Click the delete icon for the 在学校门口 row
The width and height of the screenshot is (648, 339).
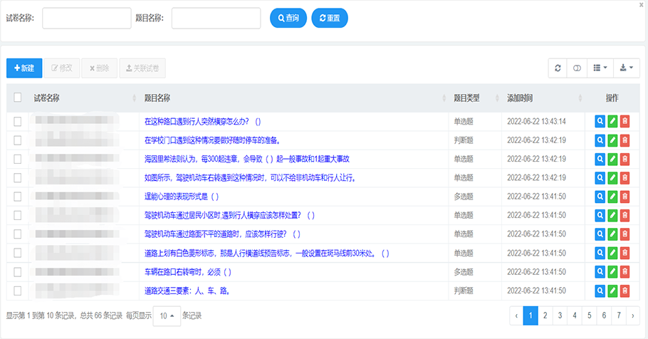tap(625, 140)
